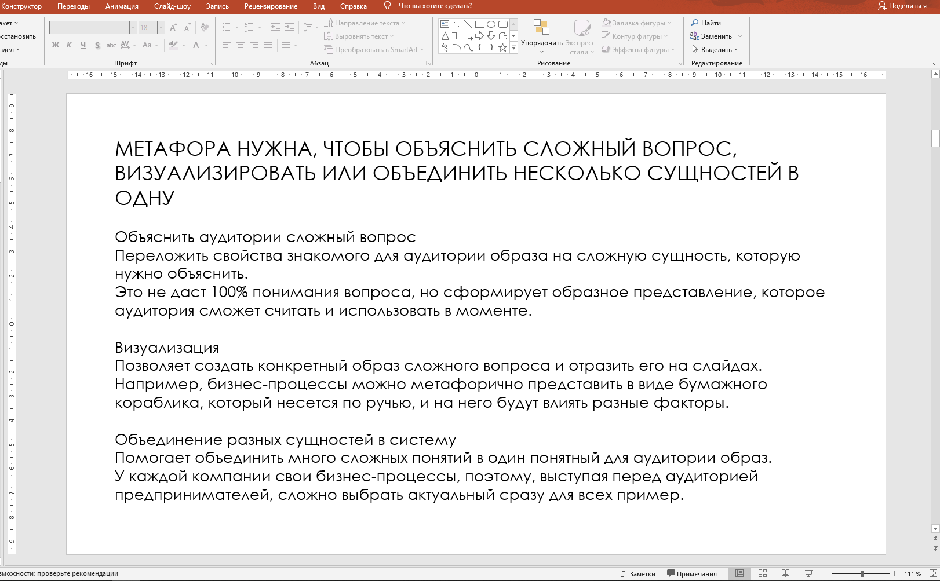The width and height of the screenshot is (940, 581).
Task: Select the curve shape in the gallery
Action: click(x=468, y=47)
